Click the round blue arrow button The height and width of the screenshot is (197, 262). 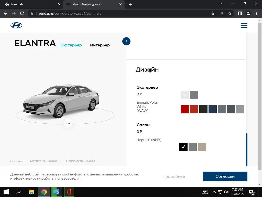pyautogui.click(x=126, y=41)
